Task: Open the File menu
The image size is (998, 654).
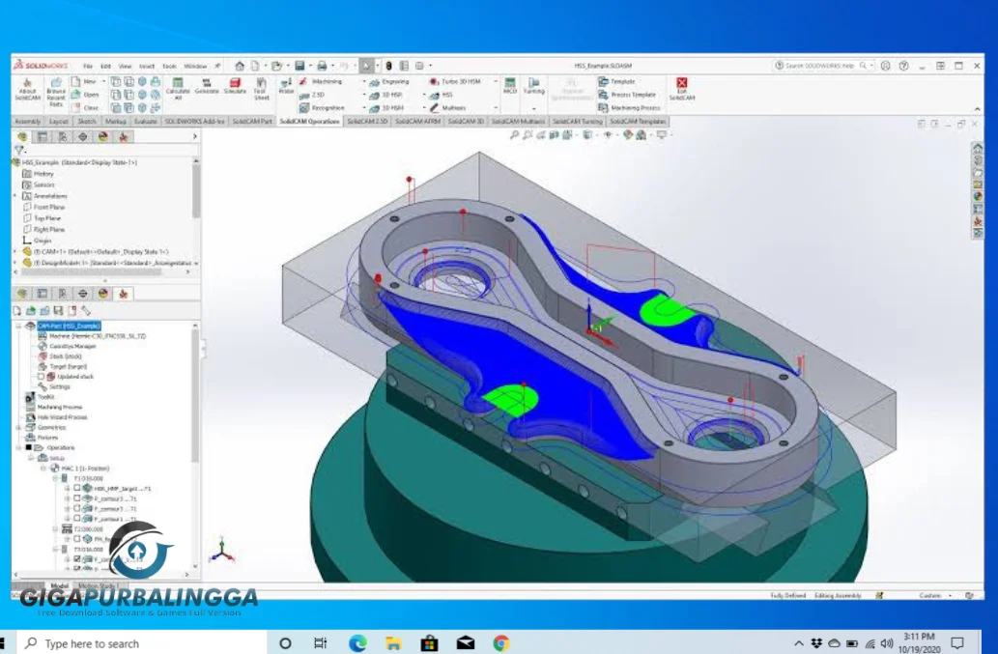Action: (88, 66)
